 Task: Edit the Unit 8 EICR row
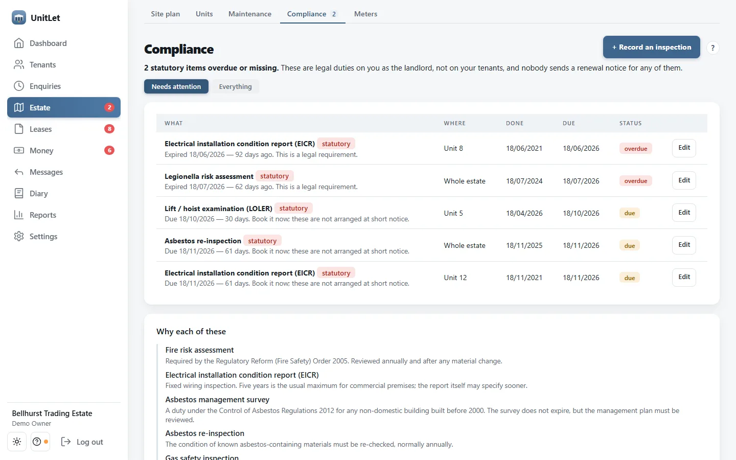click(684, 148)
